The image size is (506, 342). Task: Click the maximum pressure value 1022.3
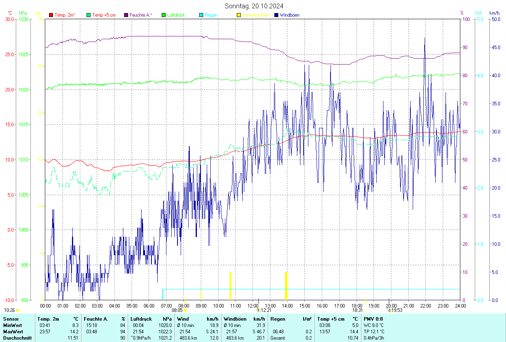coord(166,331)
